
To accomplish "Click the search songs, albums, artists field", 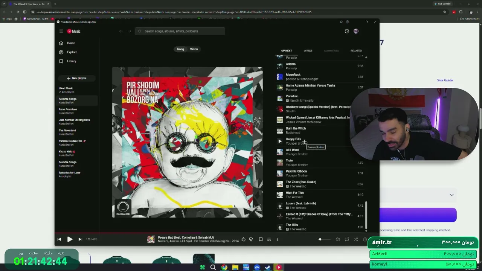I will tap(180, 31).
